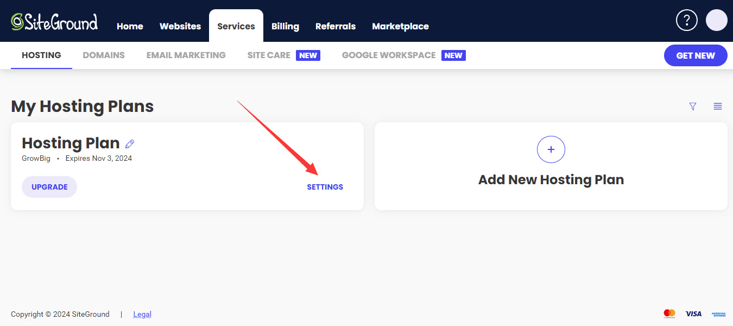Select the Billing menu item
This screenshot has height=326, width=733.
click(x=285, y=26)
